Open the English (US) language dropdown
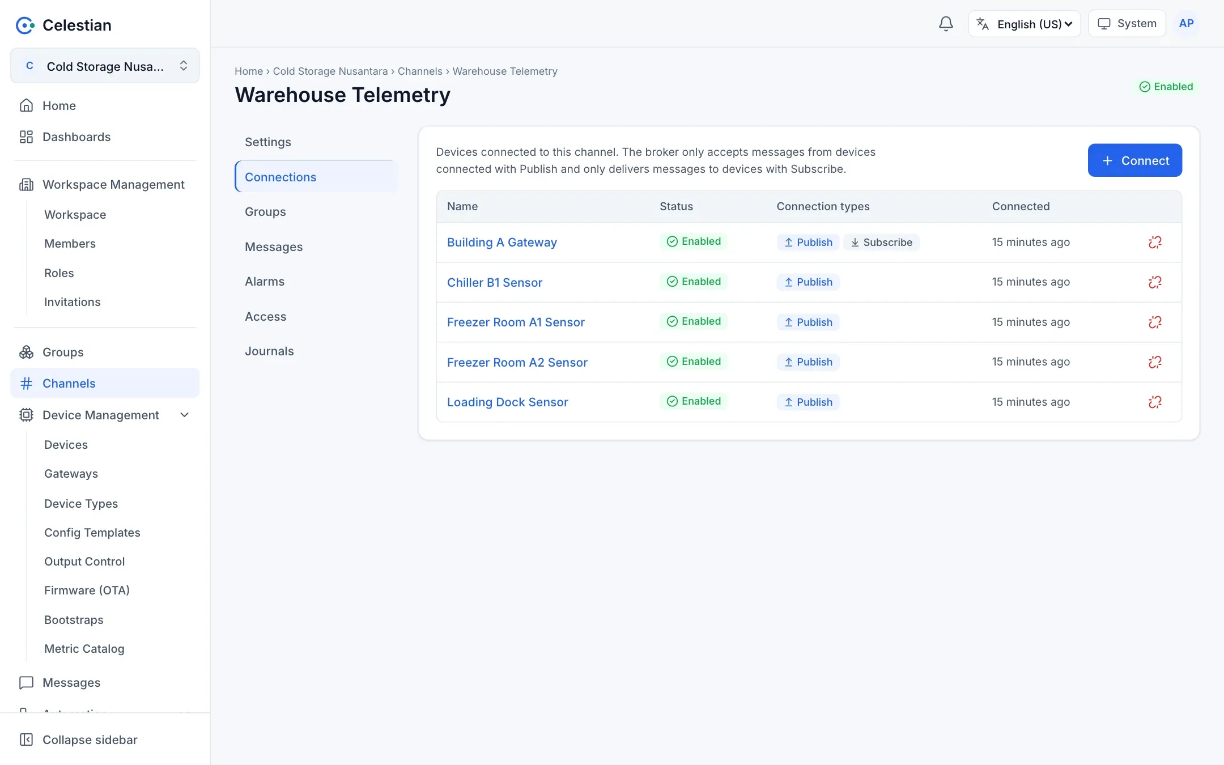The height and width of the screenshot is (765, 1224). (x=1025, y=24)
